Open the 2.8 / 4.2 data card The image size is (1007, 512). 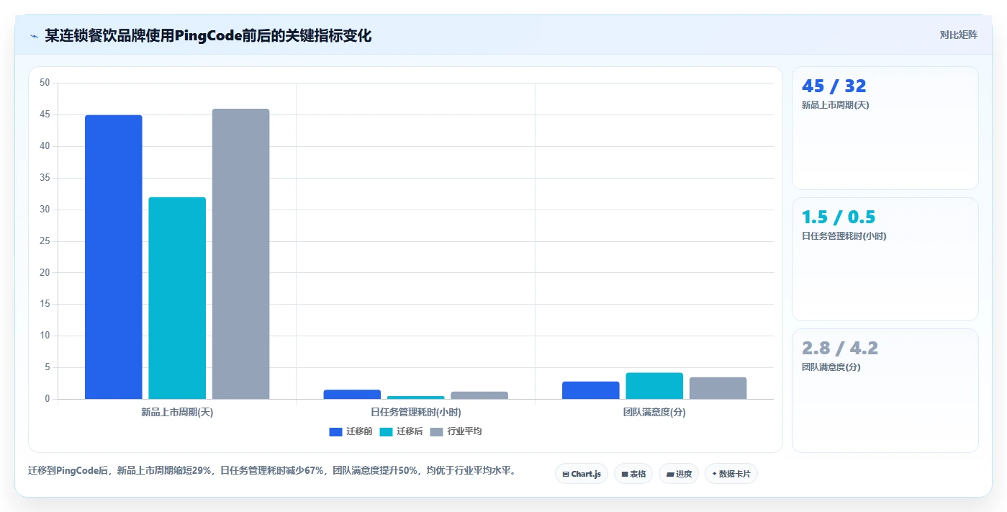click(885, 390)
